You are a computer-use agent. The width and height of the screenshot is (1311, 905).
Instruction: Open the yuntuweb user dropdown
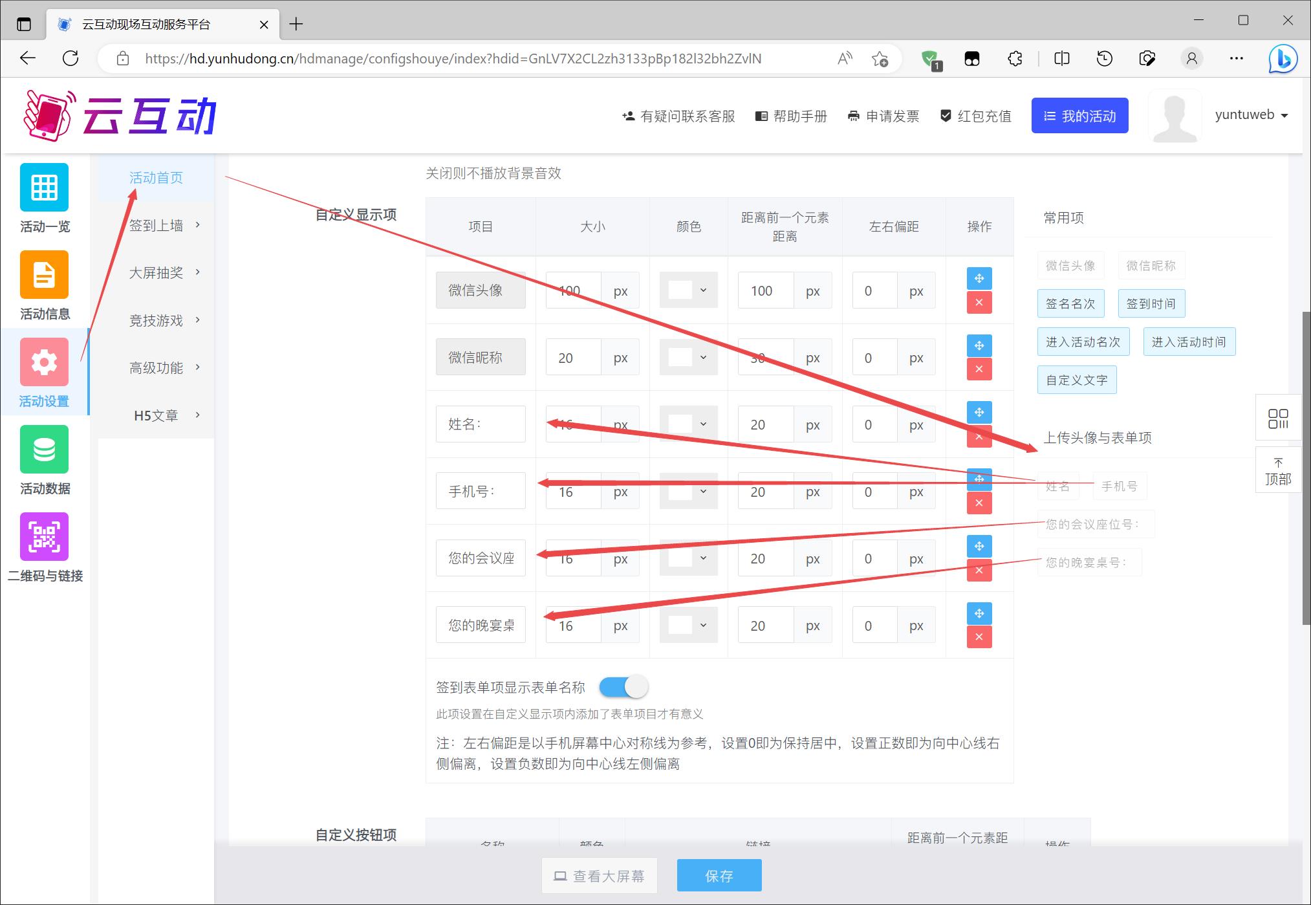tap(1251, 115)
